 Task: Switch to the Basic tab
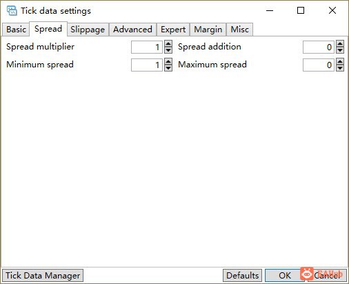[x=16, y=30]
